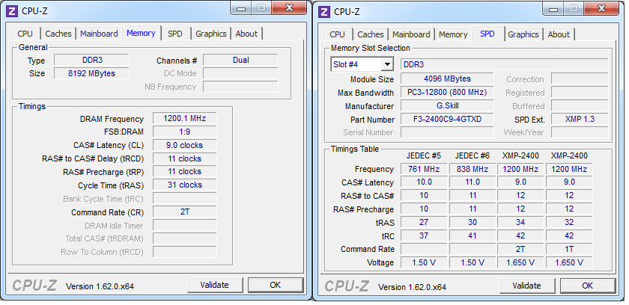Image resolution: width=629 pixels, height=305 pixels.
Task: Click JEDEC #5 frequency cell 761 MHz
Action: [424, 169]
